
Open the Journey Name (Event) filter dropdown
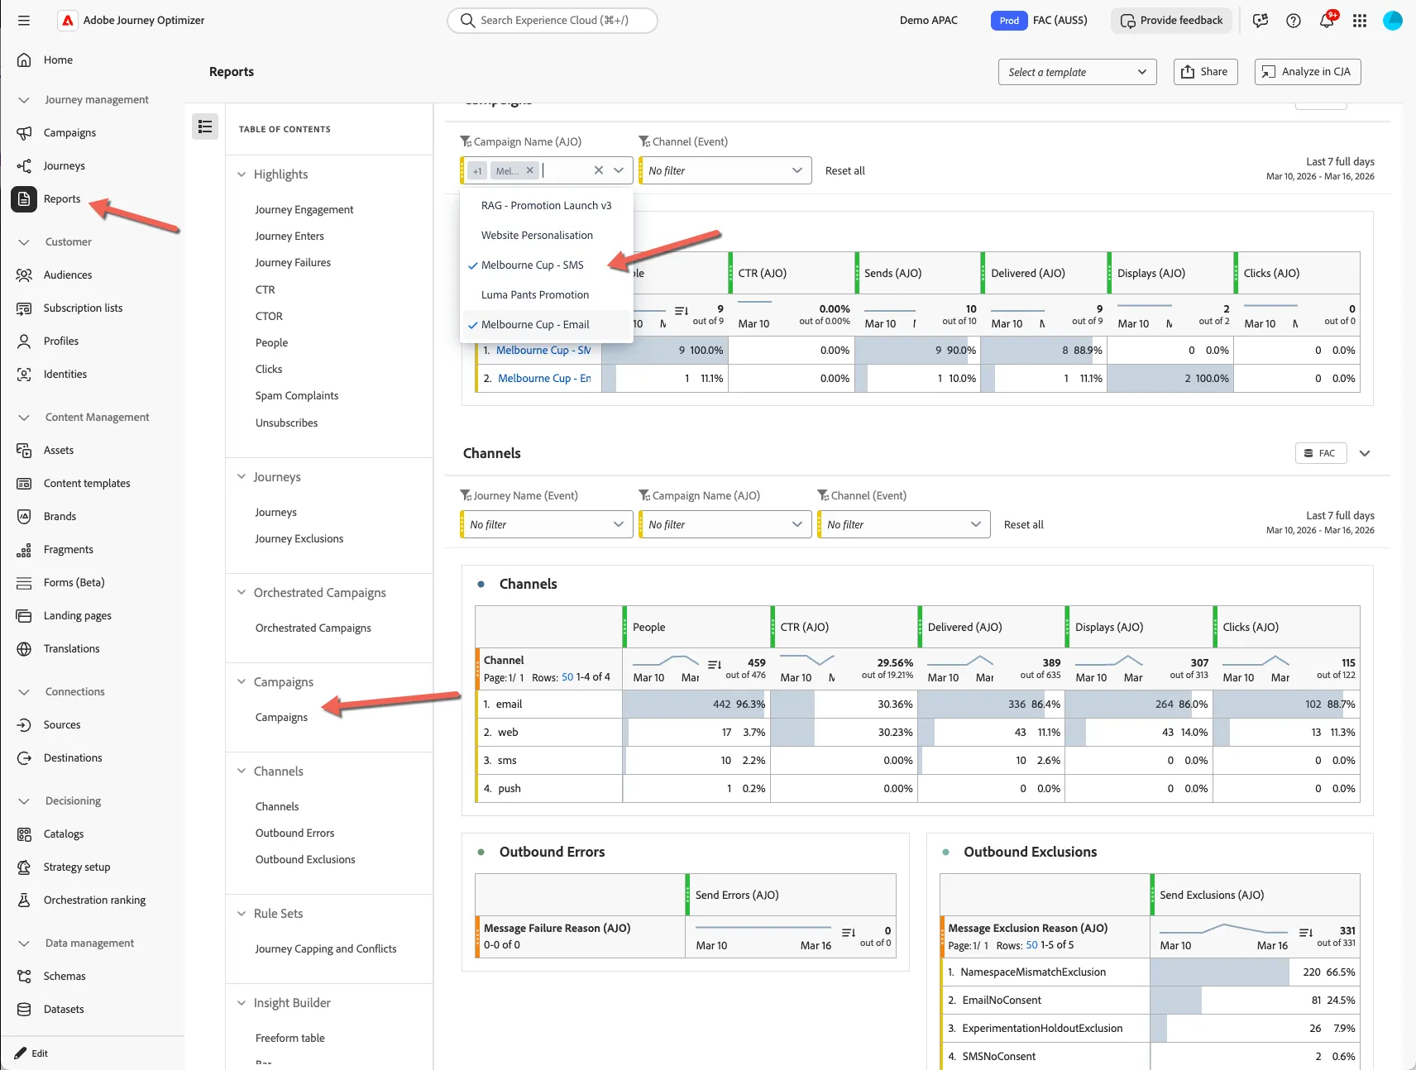pos(547,524)
